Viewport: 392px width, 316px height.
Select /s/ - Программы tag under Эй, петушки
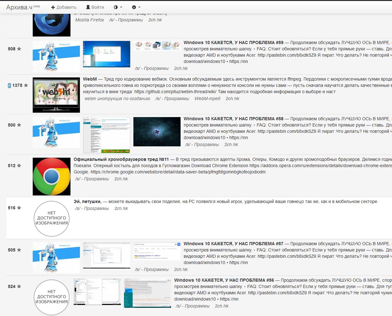coord(92,208)
